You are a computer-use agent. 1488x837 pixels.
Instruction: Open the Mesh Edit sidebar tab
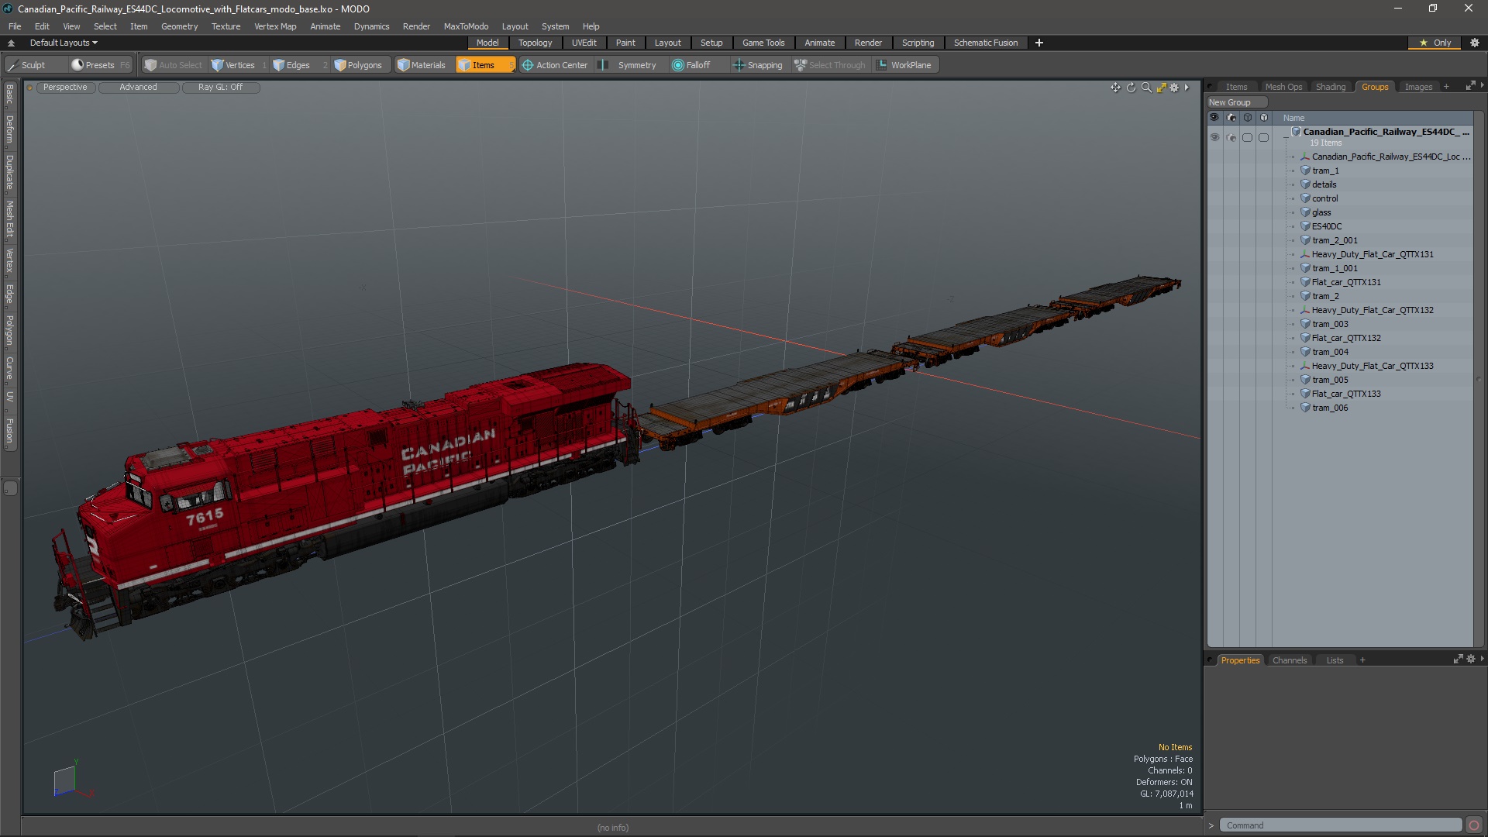point(9,219)
